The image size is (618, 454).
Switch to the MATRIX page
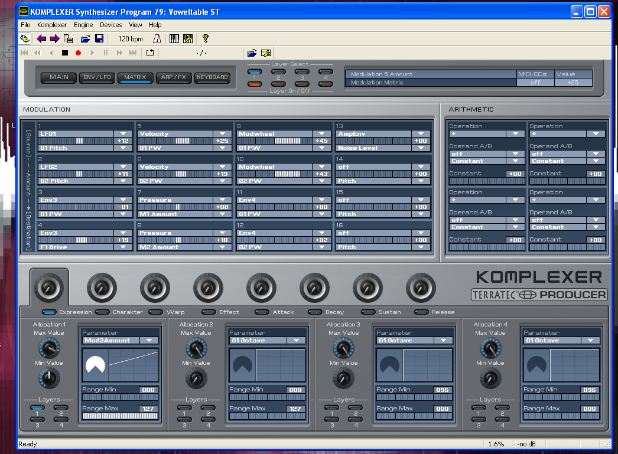tap(135, 77)
